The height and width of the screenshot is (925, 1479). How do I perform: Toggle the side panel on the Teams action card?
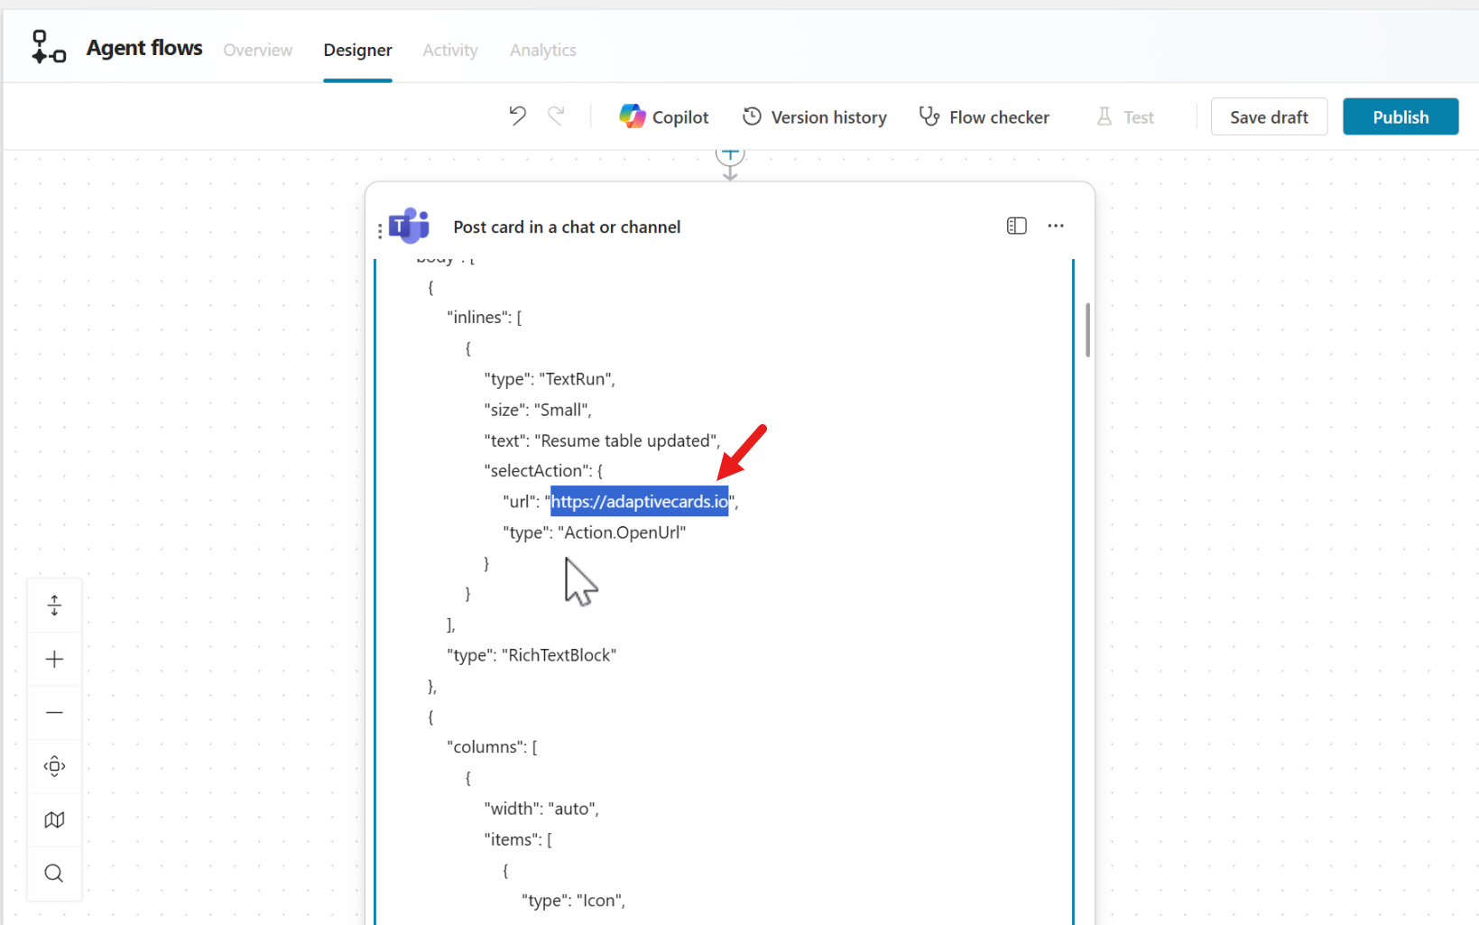[1016, 226]
